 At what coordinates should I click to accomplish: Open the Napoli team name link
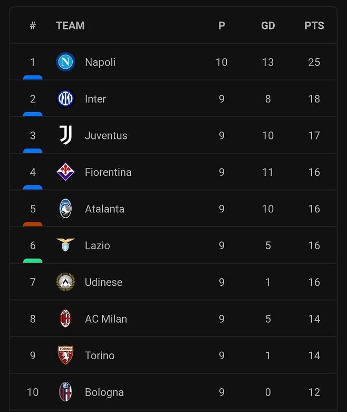pos(100,62)
